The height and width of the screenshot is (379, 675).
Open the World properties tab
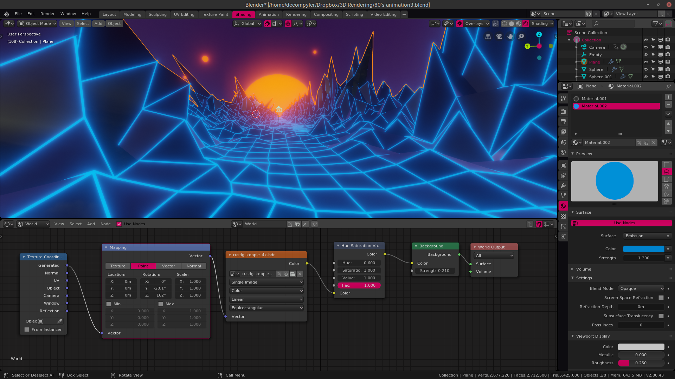pyautogui.click(x=563, y=152)
